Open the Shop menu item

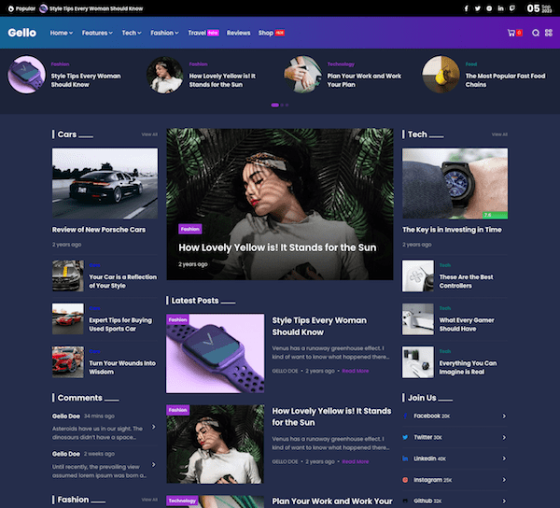266,33
